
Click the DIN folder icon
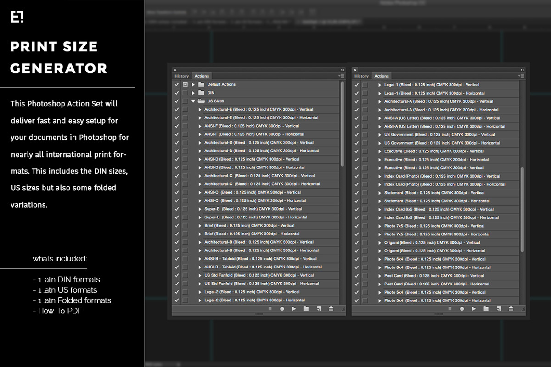click(x=201, y=93)
